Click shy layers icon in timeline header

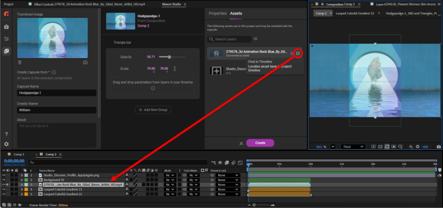tap(220, 163)
